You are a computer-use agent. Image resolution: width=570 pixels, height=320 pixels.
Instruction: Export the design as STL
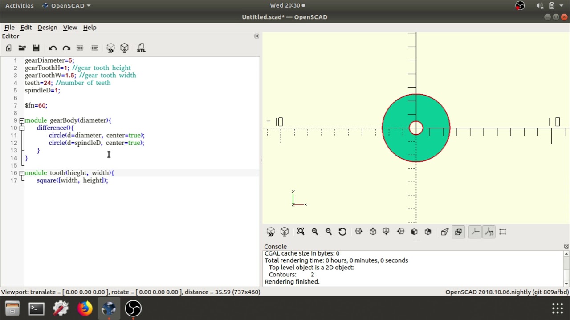pyautogui.click(x=141, y=48)
